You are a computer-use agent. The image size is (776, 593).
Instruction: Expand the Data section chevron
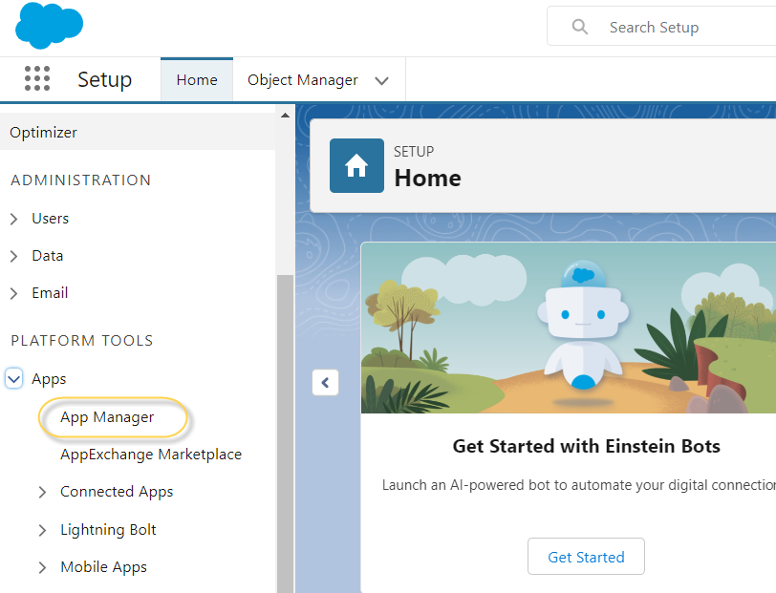point(13,256)
